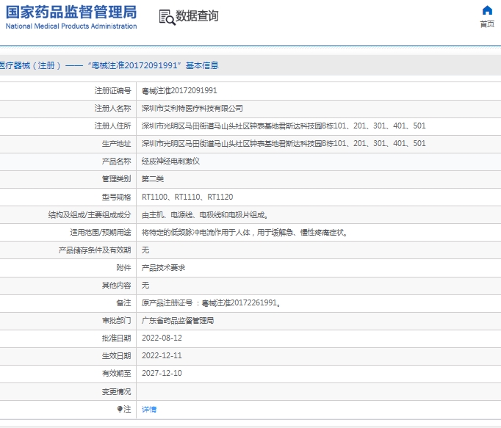Click the 注册人住所 address value
This screenshot has height=428, width=501.
pos(284,126)
